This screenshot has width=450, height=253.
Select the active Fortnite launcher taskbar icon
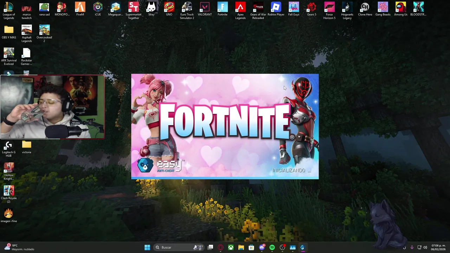point(302,247)
